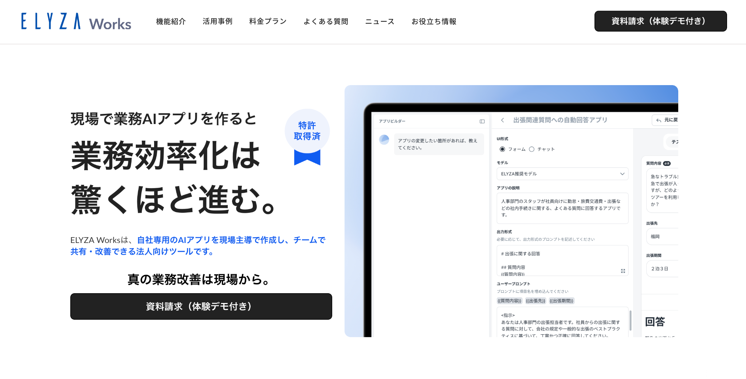Click the chevron arrow in the モデル dropdown
The image size is (746, 379).
click(x=622, y=174)
